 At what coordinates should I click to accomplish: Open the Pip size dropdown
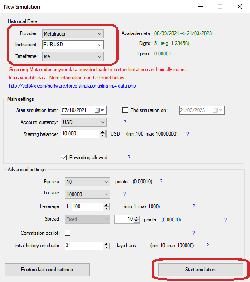click(88, 182)
